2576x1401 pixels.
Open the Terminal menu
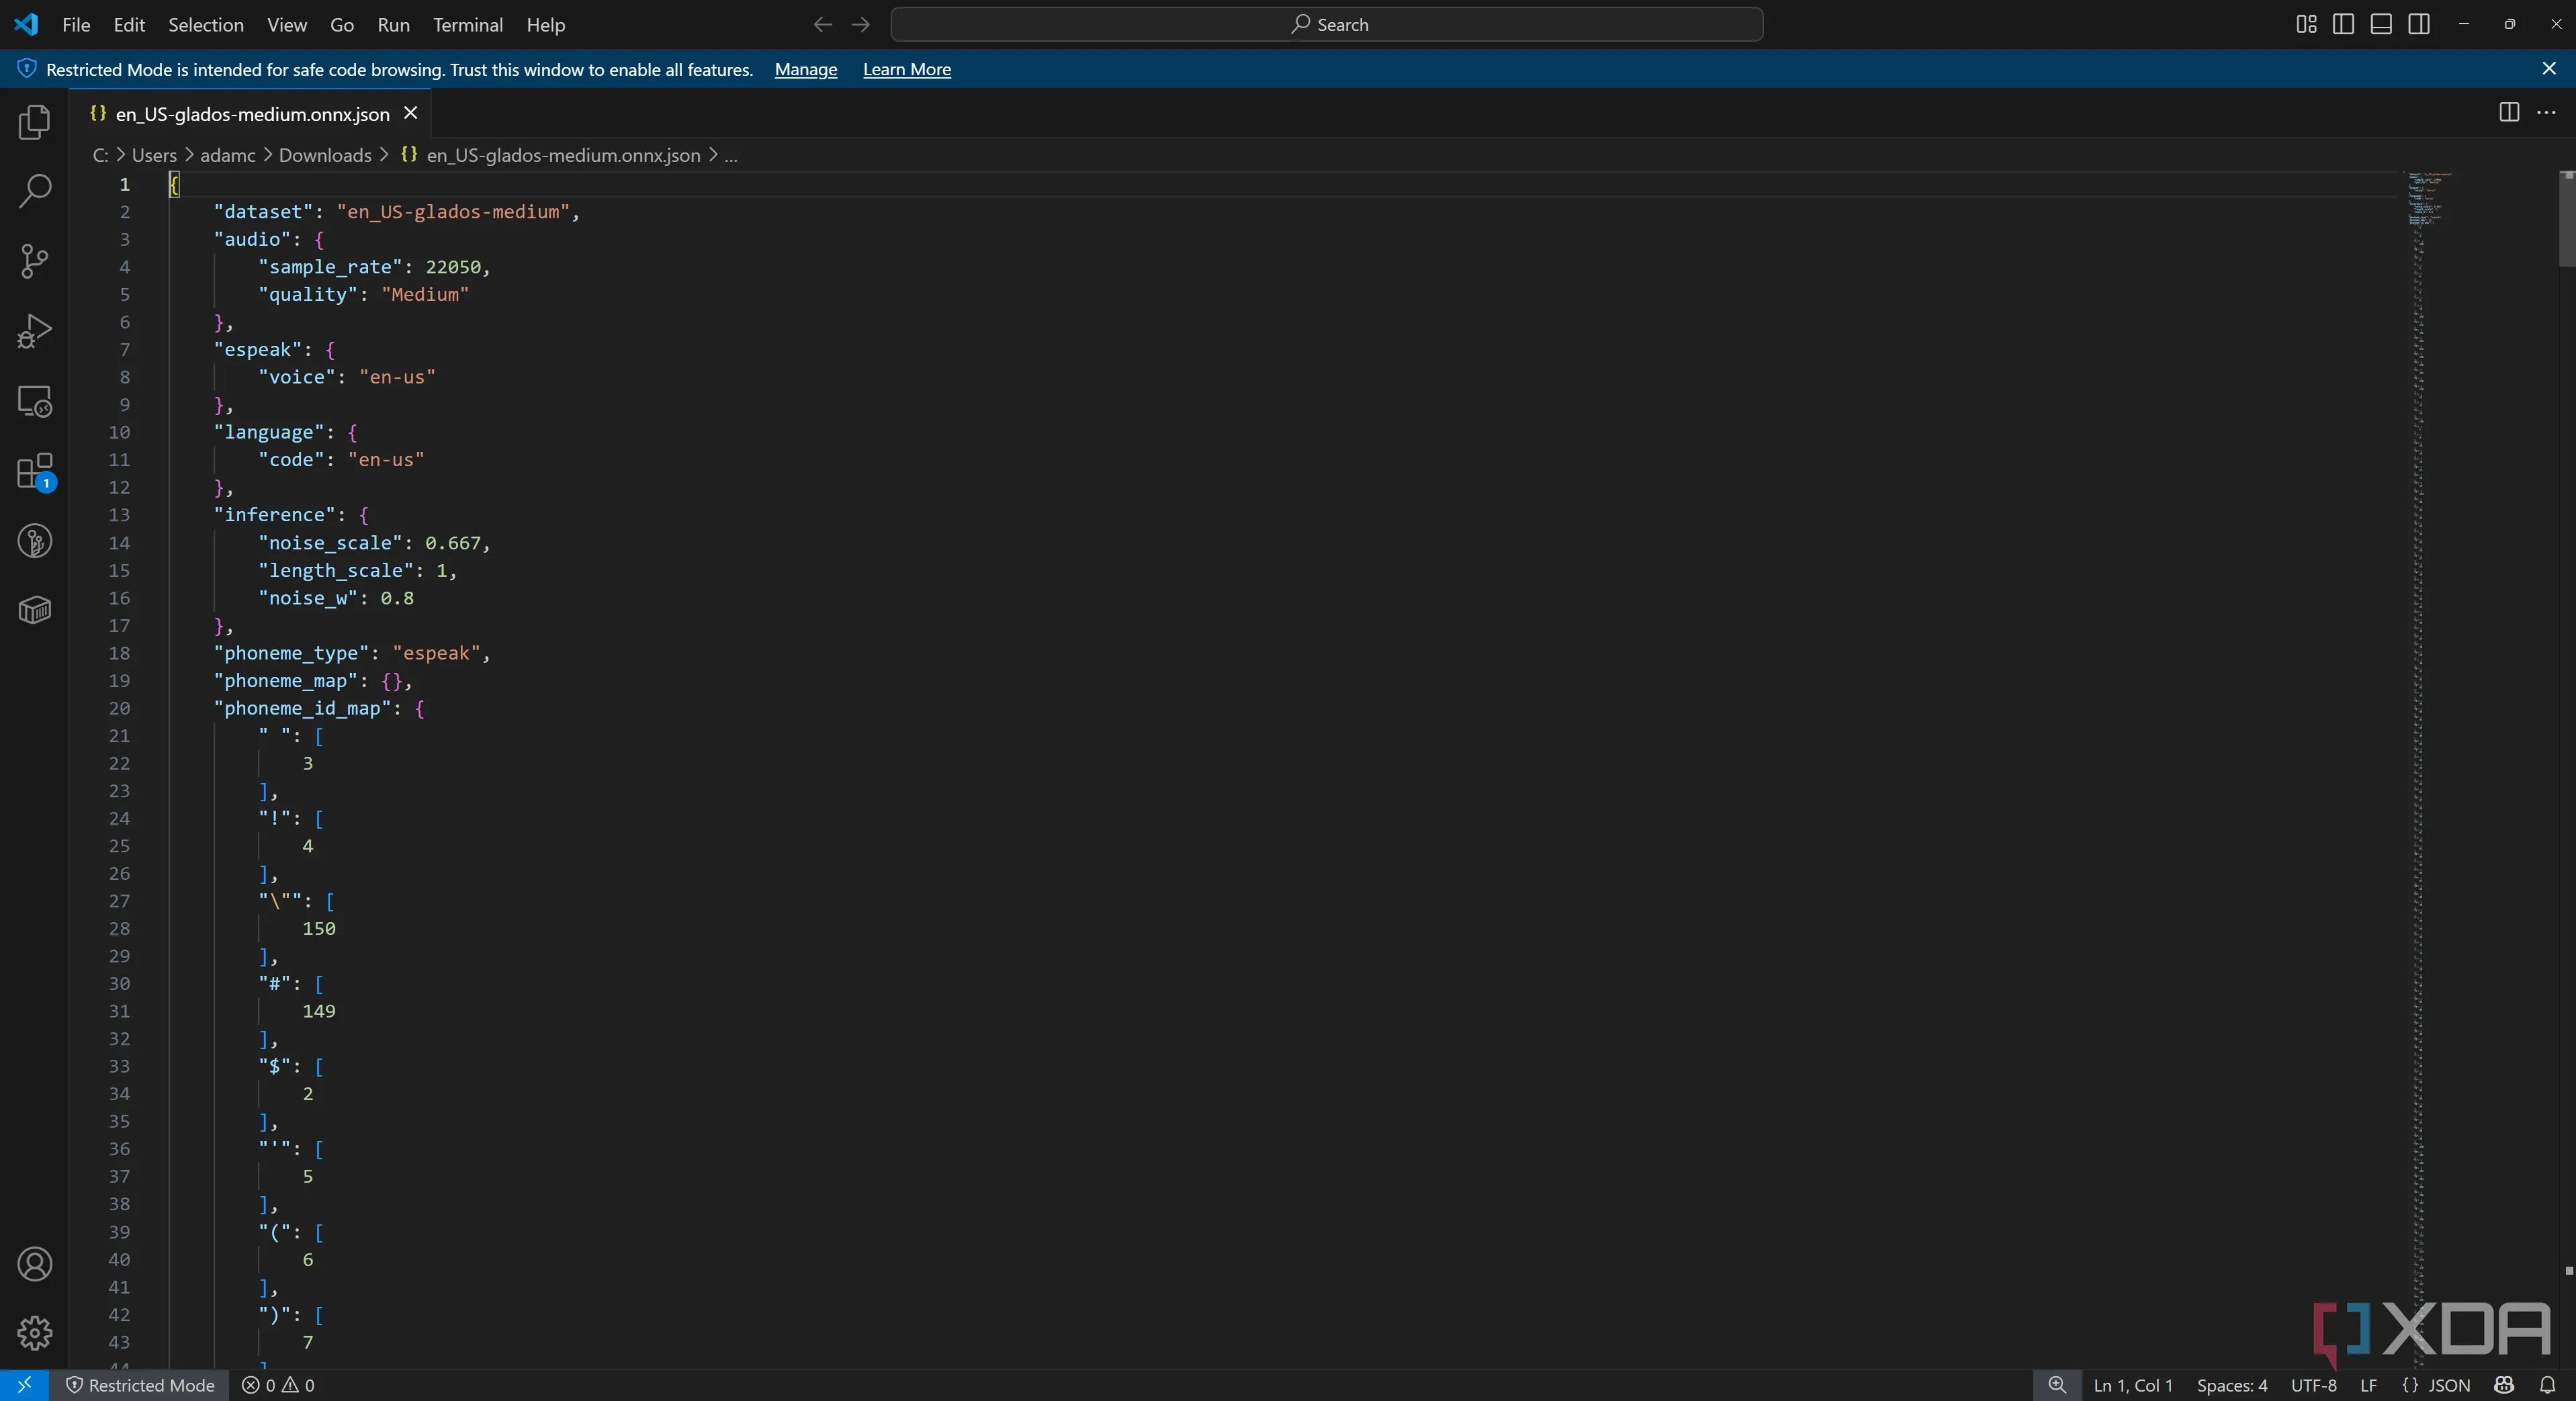pyautogui.click(x=467, y=24)
